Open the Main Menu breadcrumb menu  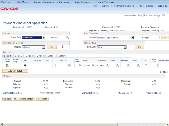[x=23, y=2]
